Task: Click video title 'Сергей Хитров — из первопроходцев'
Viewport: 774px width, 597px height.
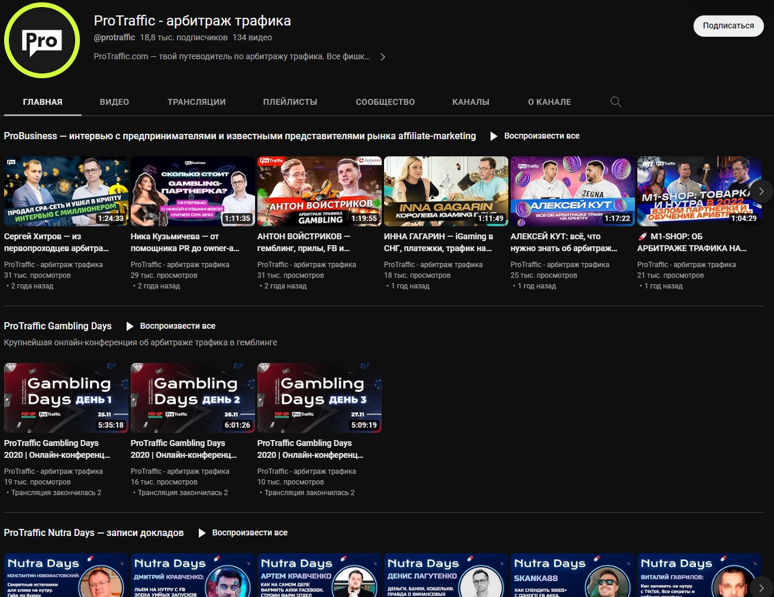Action: click(x=57, y=242)
